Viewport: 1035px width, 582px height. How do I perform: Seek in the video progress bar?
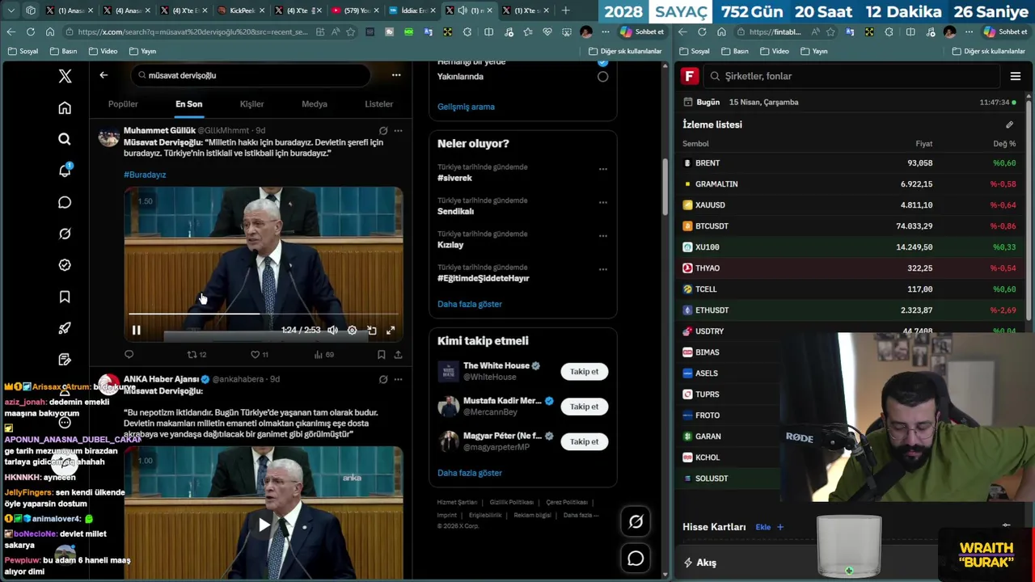pyautogui.click(x=264, y=314)
